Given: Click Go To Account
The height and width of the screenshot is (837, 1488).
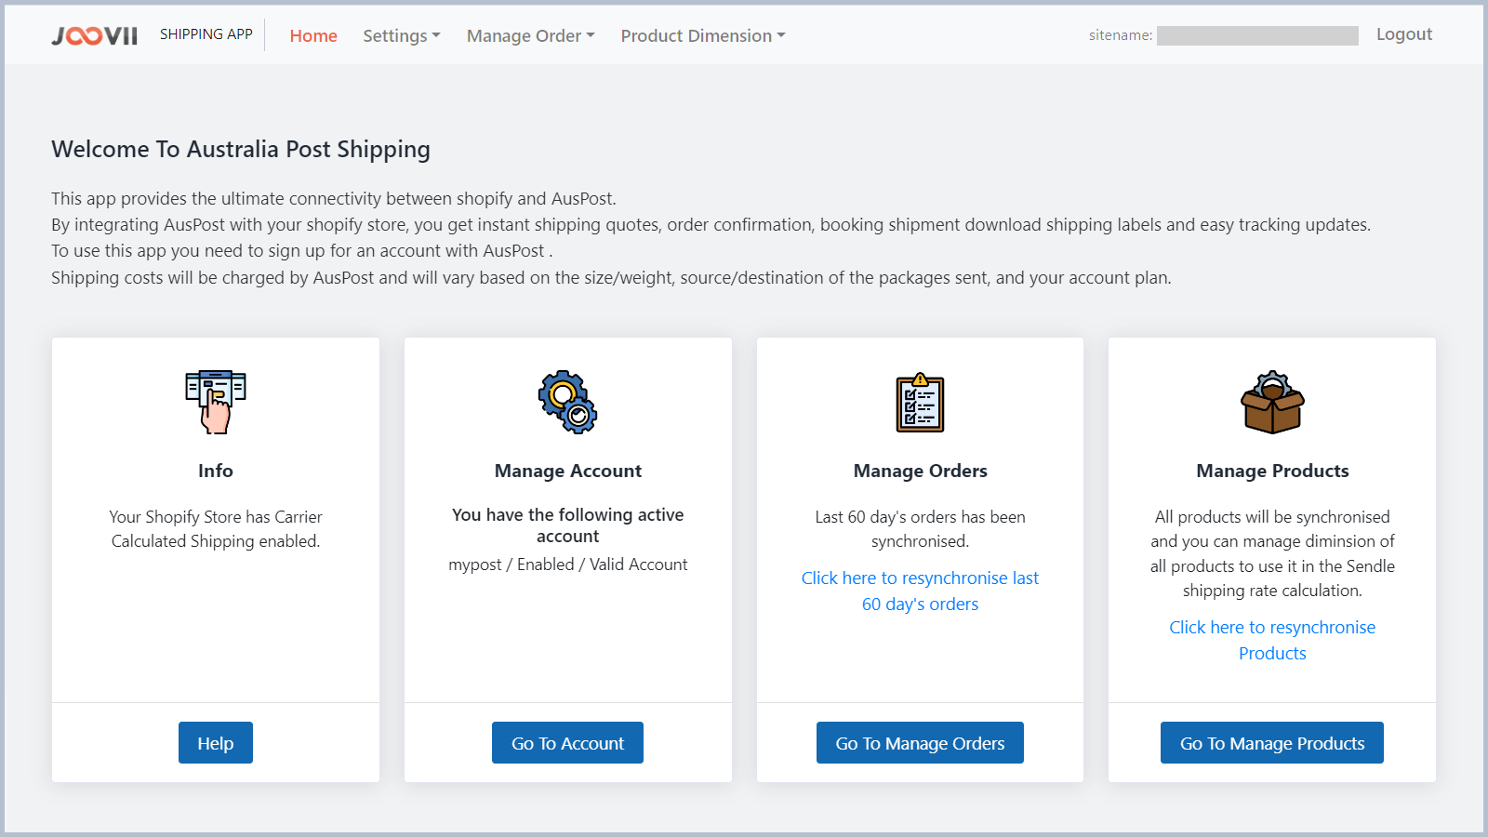Looking at the screenshot, I should [x=567, y=742].
